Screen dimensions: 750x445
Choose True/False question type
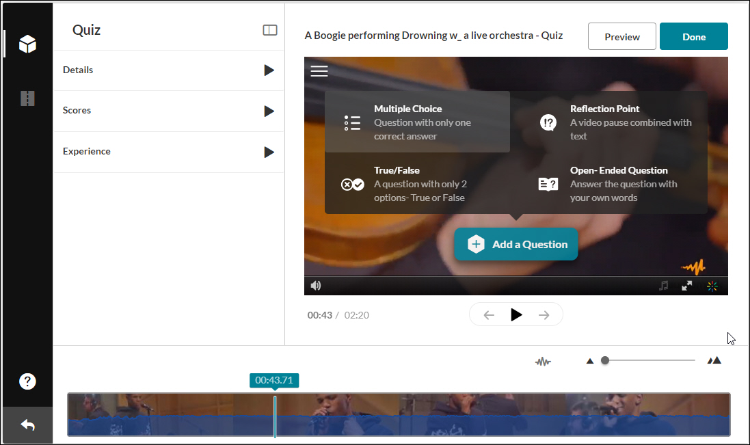point(417,184)
